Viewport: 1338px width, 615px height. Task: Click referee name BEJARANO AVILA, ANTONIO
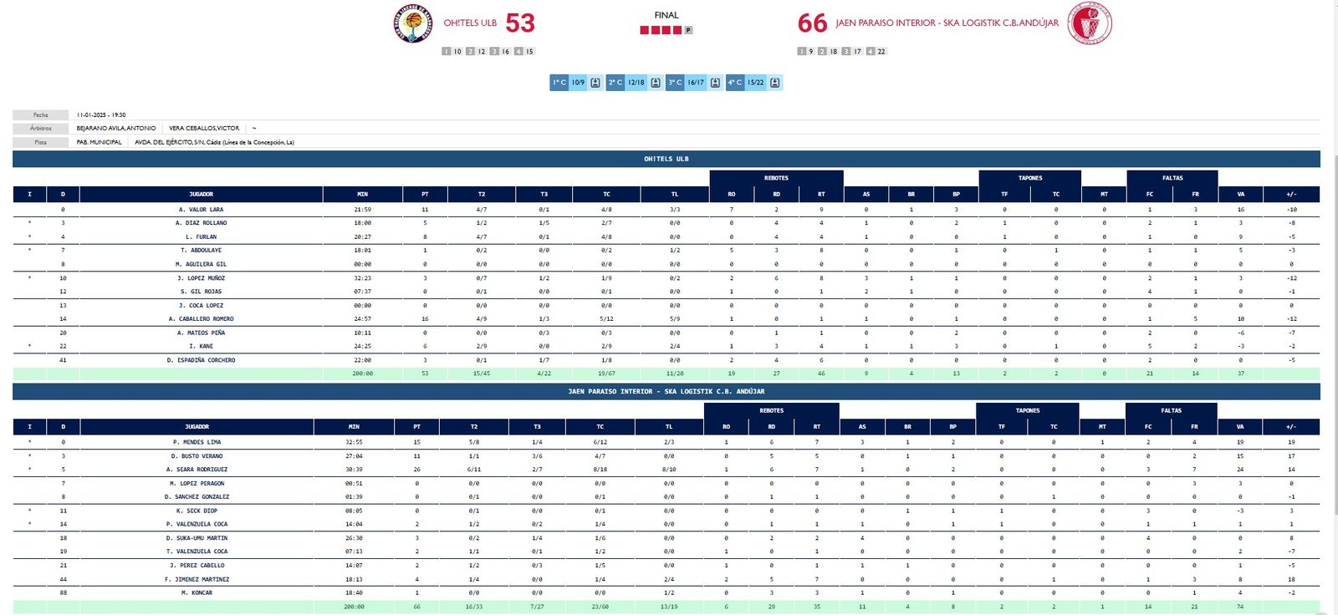116,129
